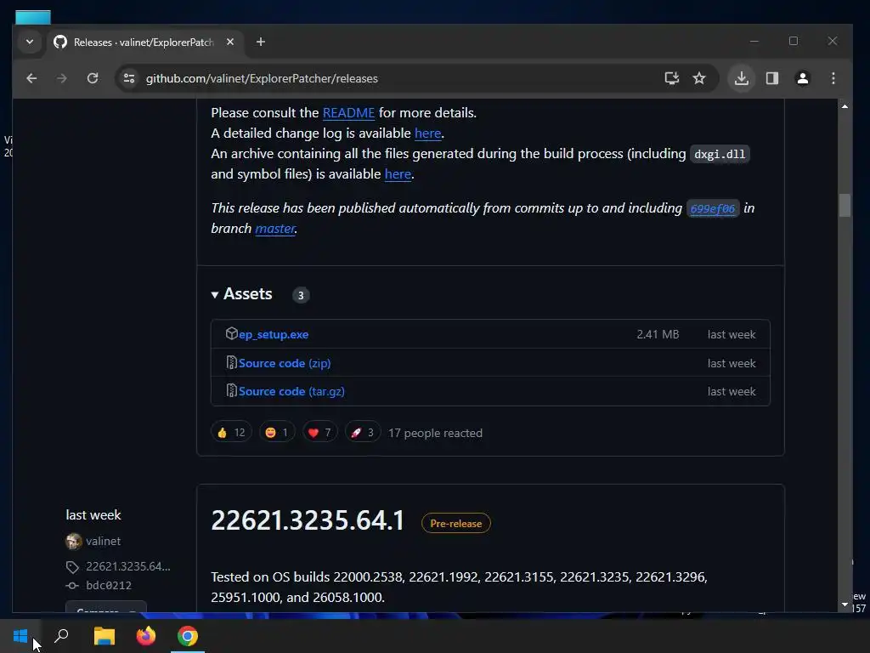Click the zip file icon beside Source code (zip)
This screenshot has width=870, height=653.
point(231,362)
